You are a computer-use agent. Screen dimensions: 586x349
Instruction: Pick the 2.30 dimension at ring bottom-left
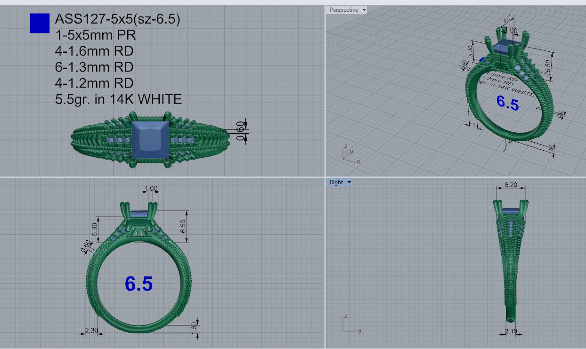[92, 331]
